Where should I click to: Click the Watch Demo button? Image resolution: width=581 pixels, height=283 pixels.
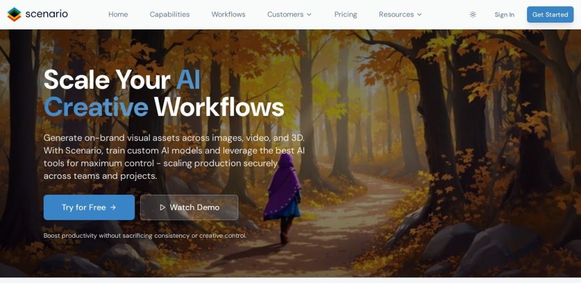tap(189, 207)
